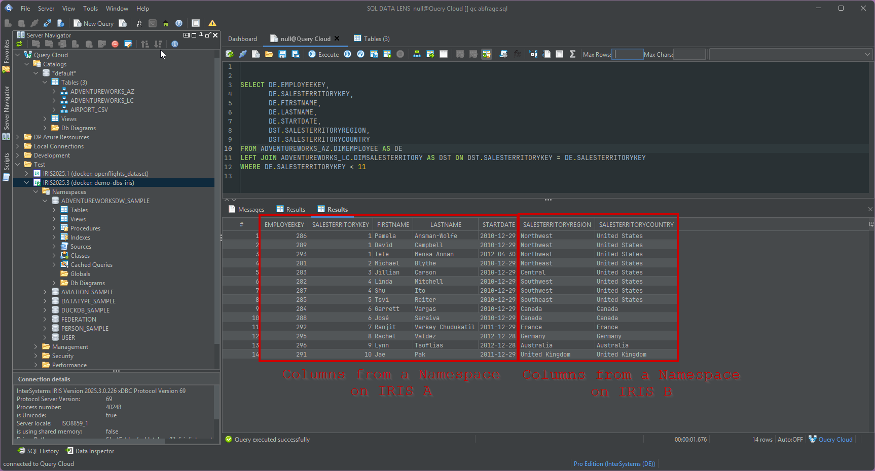Switch to the Tables (3) tab

pos(372,39)
